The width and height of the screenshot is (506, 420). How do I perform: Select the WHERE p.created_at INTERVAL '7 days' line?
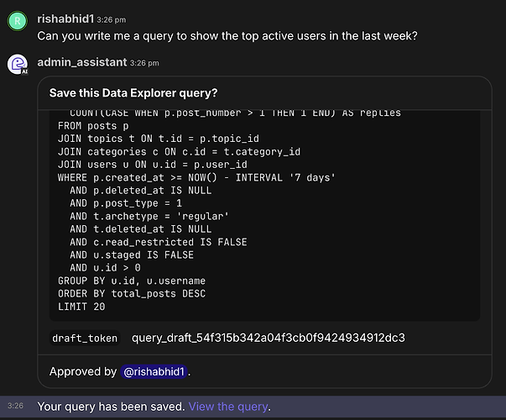tap(196, 178)
